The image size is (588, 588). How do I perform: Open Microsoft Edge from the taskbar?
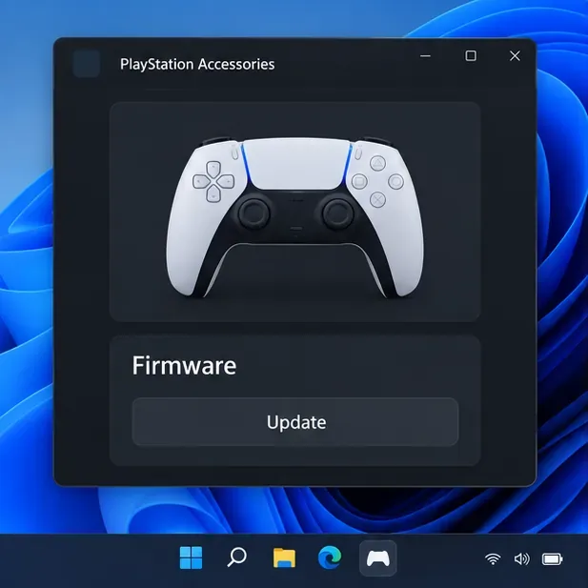pyautogui.click(x=330, y=558)
